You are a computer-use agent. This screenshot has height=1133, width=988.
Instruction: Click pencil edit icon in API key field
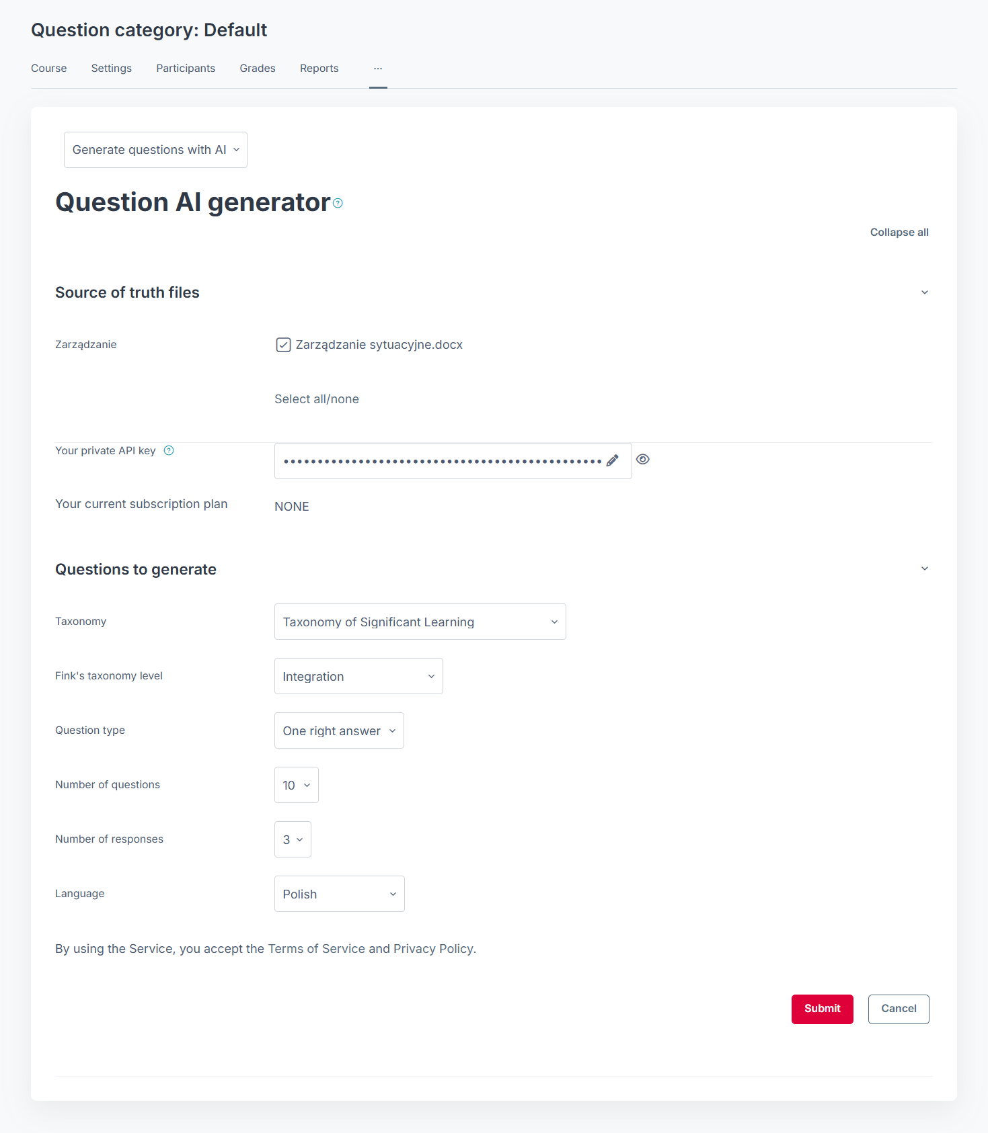click(x=612, y=461)
